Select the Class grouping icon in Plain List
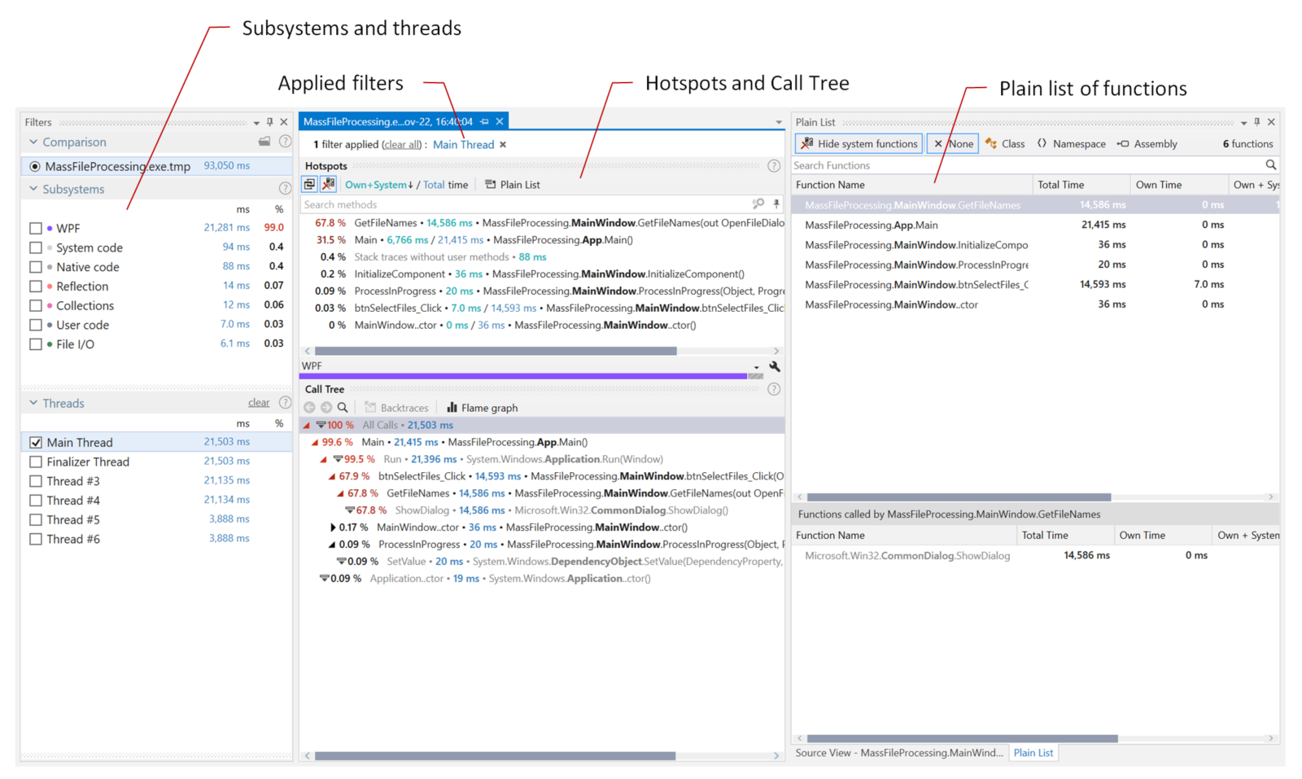Screen dimensions: 1302x779 992,143
